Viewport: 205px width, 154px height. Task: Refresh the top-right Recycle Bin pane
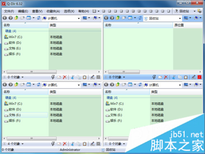140,18
